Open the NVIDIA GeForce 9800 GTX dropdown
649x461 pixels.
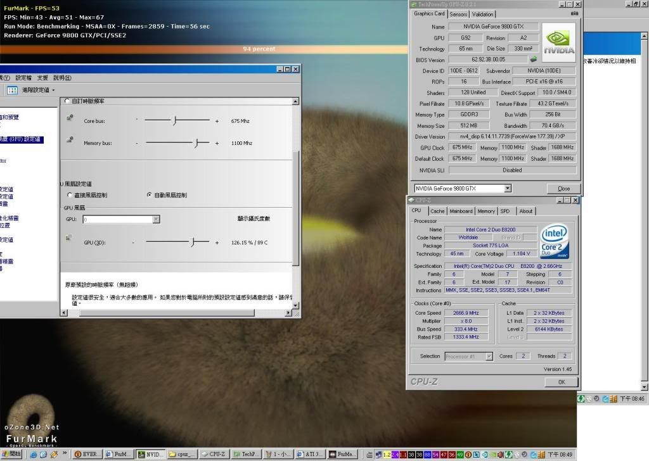click(x=507, y=189)
